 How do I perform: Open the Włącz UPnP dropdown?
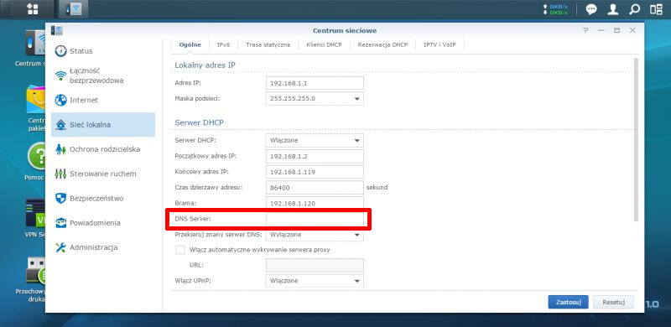[x=315, y=281]
